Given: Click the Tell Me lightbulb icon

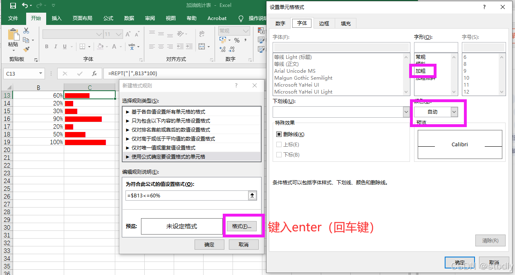Looking at the screenshot, I should 241,18.
